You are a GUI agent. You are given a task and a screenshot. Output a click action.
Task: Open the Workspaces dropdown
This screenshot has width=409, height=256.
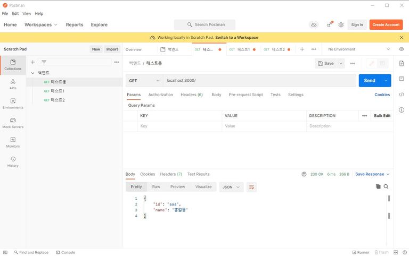coord(40,25)
